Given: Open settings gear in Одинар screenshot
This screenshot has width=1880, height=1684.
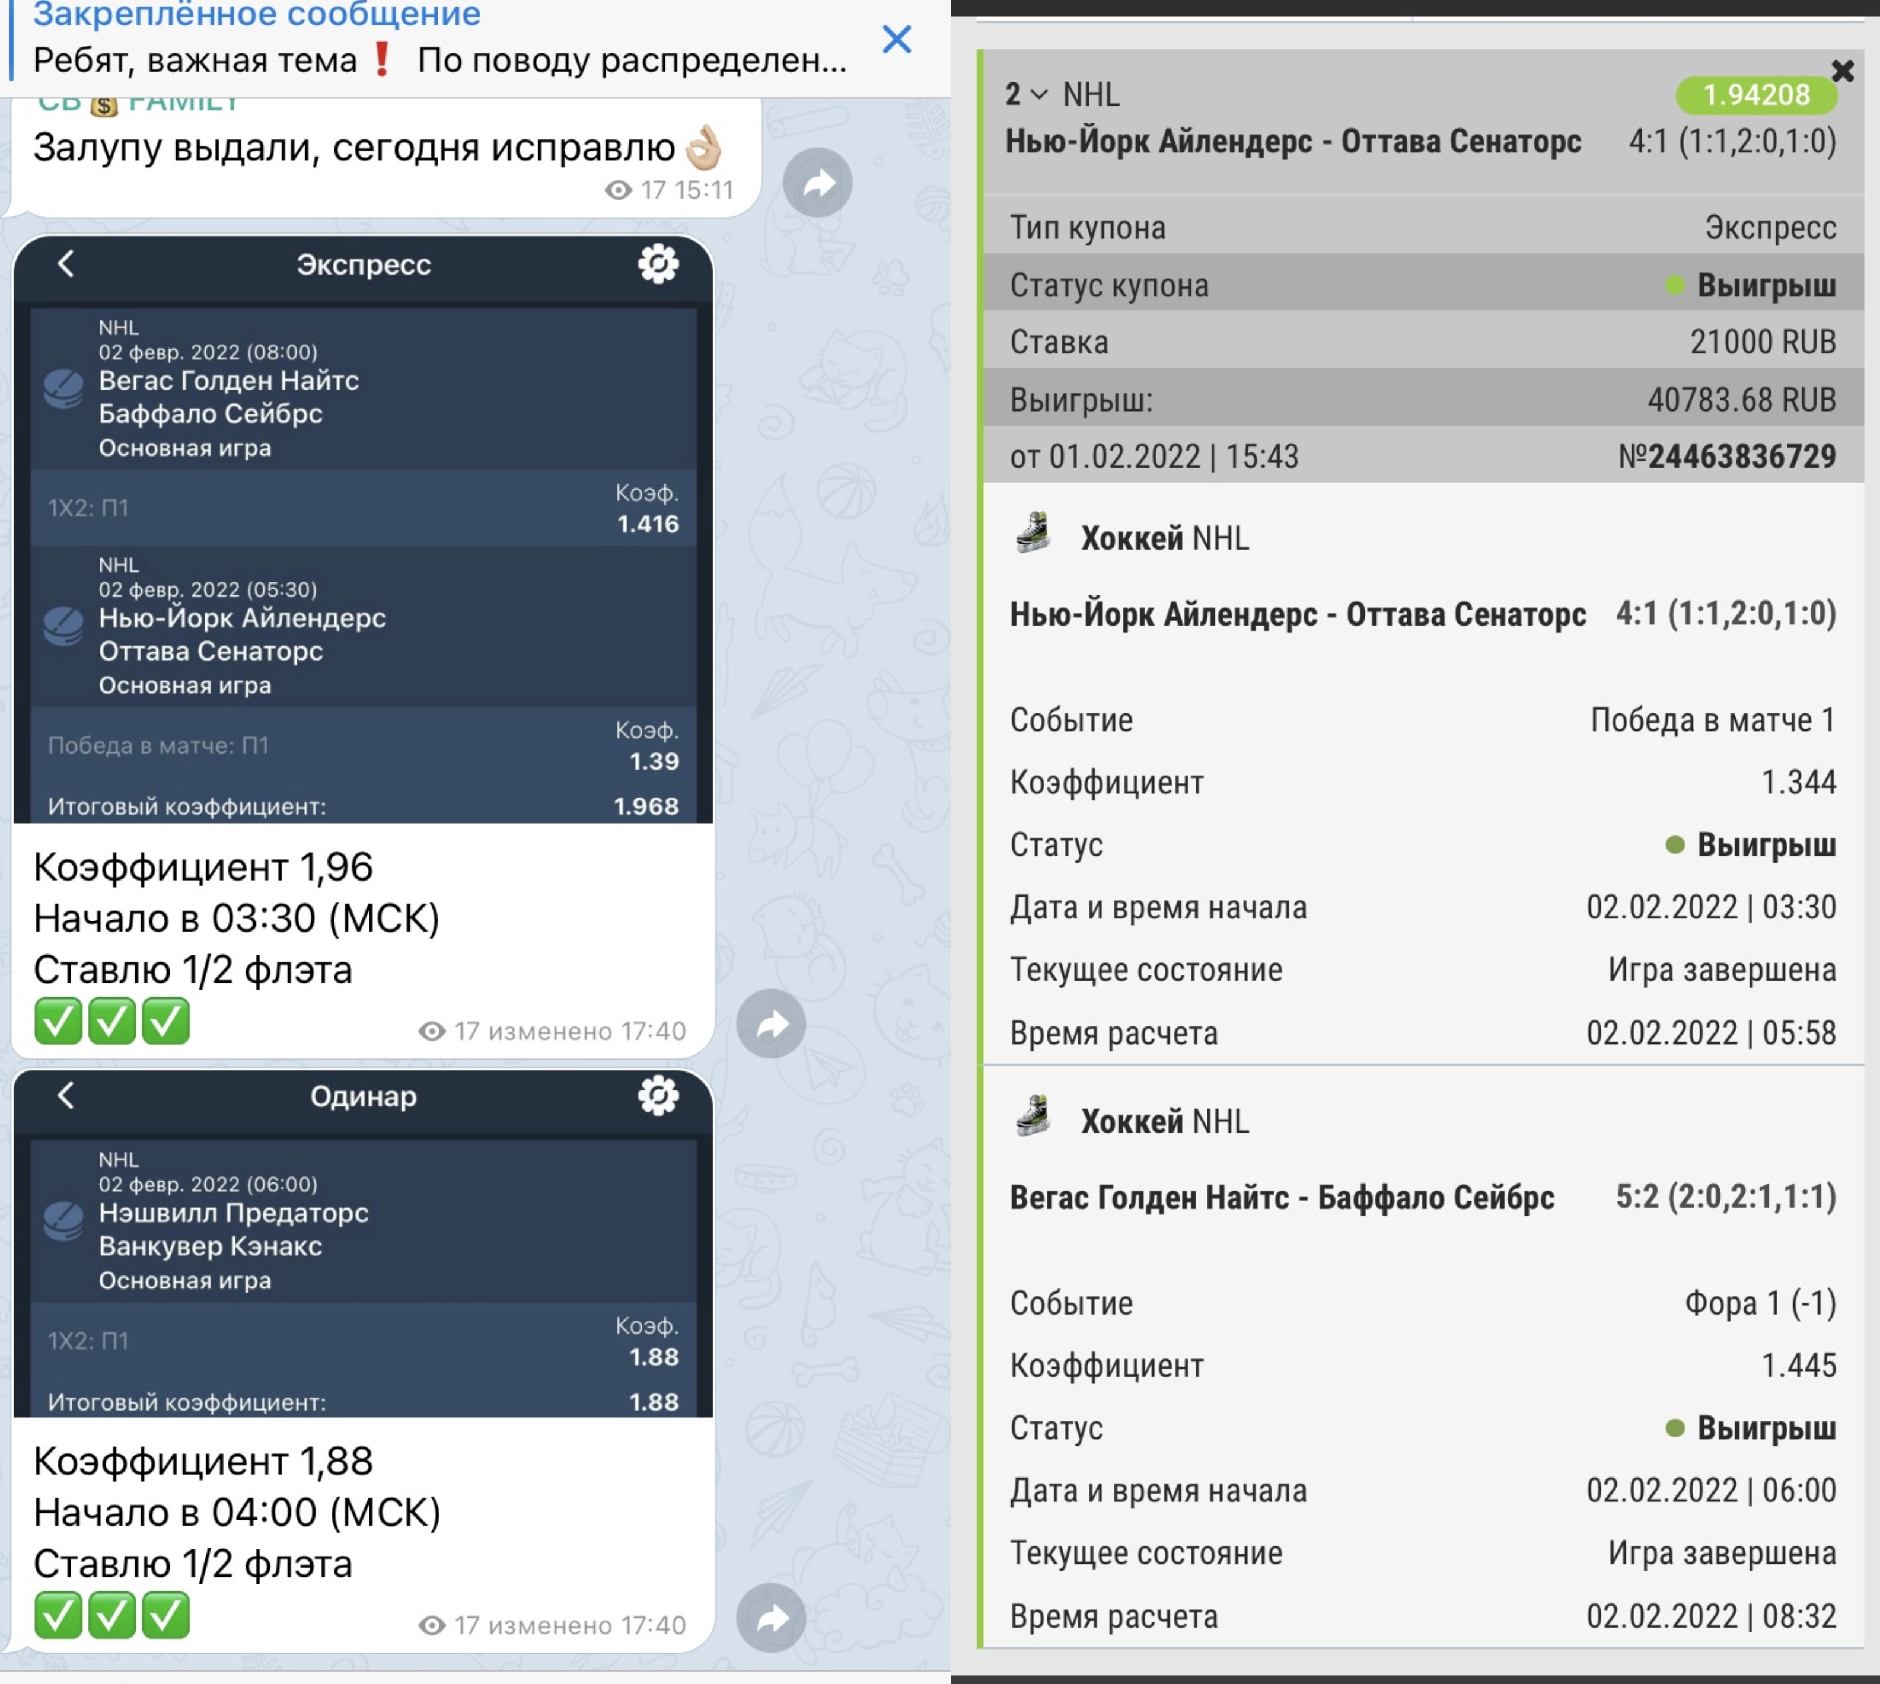Looking at the screenshot, I should coord(658,1096).
